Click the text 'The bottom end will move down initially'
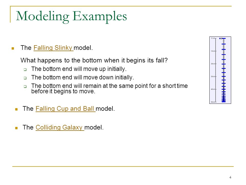The width and height of the screenshot is (246, 185). (x=83, y=77)
